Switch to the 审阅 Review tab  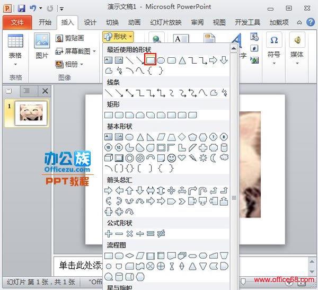(197, 22)
